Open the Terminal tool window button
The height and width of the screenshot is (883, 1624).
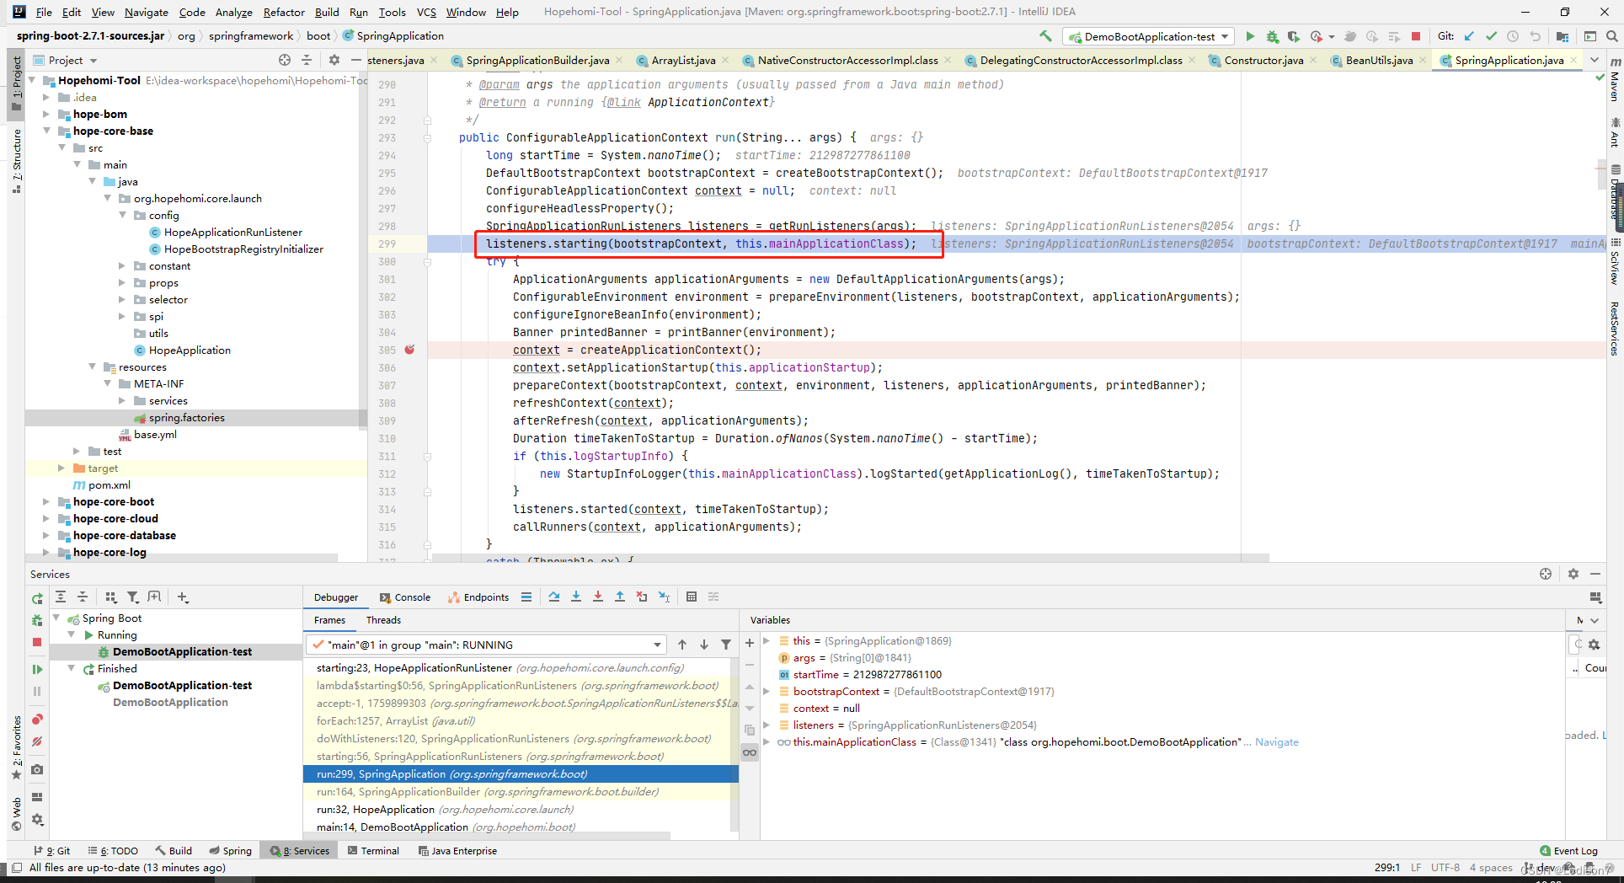click(x=373, y=851)
